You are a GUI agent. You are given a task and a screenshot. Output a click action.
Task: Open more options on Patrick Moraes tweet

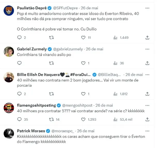[x=147, y=131]
